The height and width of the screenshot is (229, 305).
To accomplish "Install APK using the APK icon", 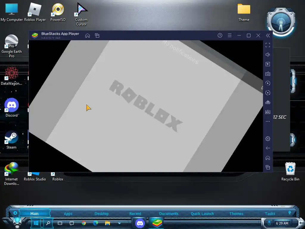I will coord(268,112).
